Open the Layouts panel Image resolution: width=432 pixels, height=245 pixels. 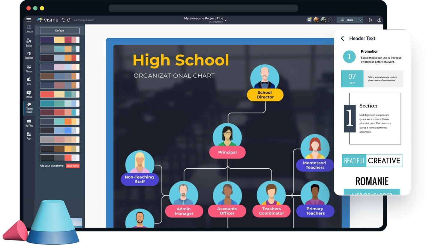click(29, 29)
